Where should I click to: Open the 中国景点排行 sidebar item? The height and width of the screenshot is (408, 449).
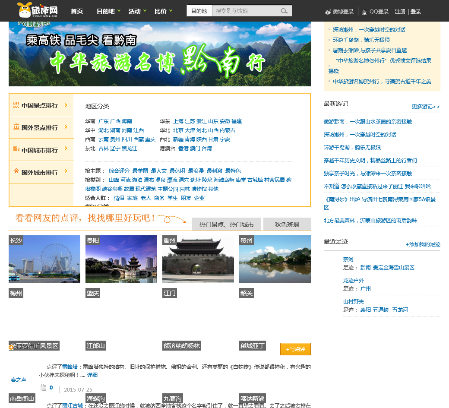point(41,105)
